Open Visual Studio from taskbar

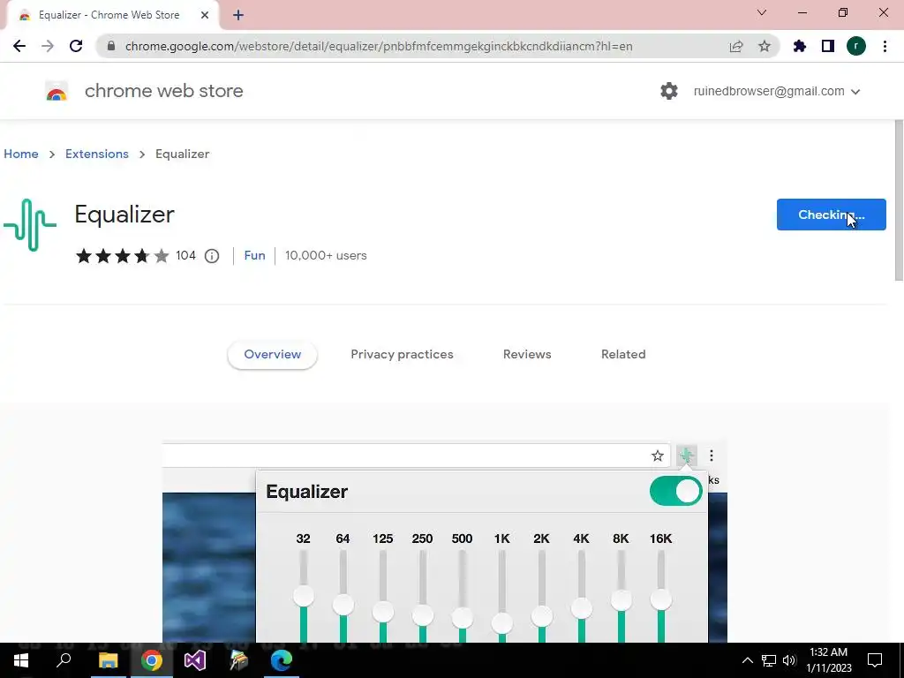pos(195,660)
